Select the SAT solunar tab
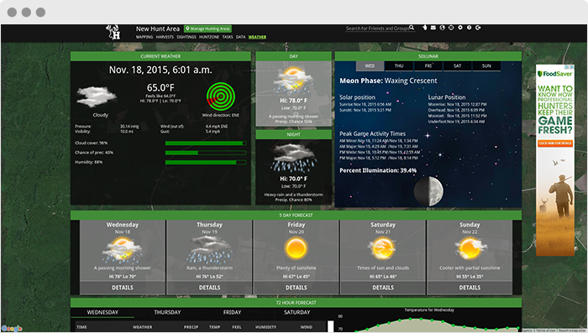The image size is (588, 333). [x=458, y=66]
